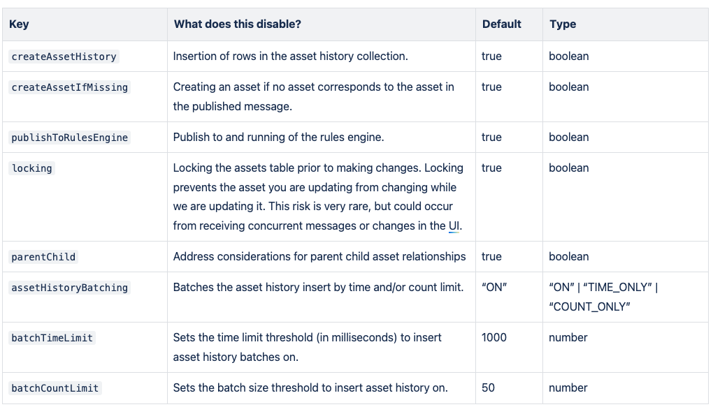713x407 pixels.
Task: Click the "Publish to and running" description
Action: point(278,137)
